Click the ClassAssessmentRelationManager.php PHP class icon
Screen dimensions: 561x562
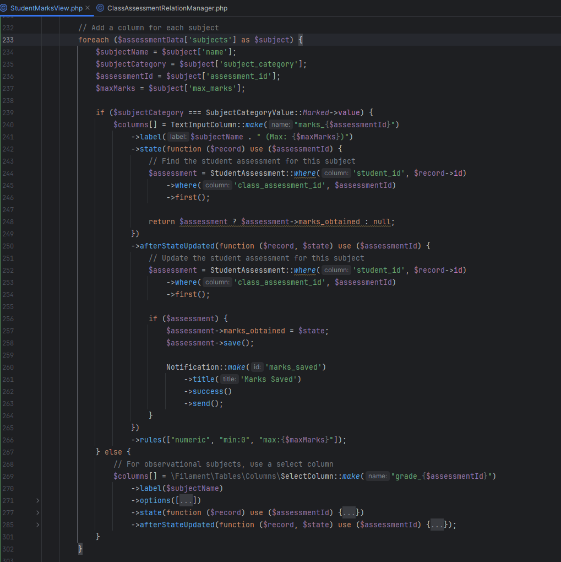(x=100, y=8)
